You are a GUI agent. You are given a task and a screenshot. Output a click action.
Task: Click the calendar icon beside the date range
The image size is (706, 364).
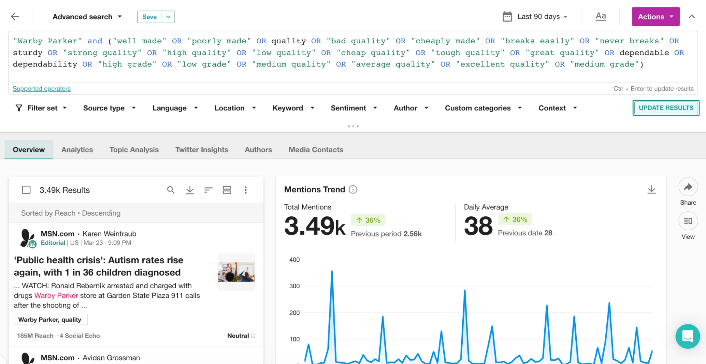(507, 17)
